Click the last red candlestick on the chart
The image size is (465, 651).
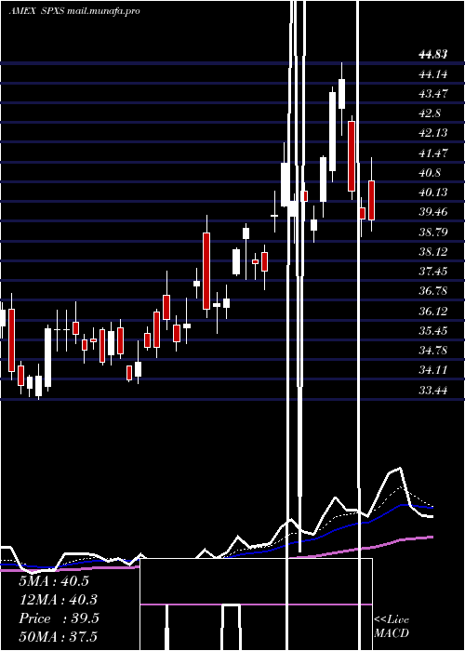point(372,200)
